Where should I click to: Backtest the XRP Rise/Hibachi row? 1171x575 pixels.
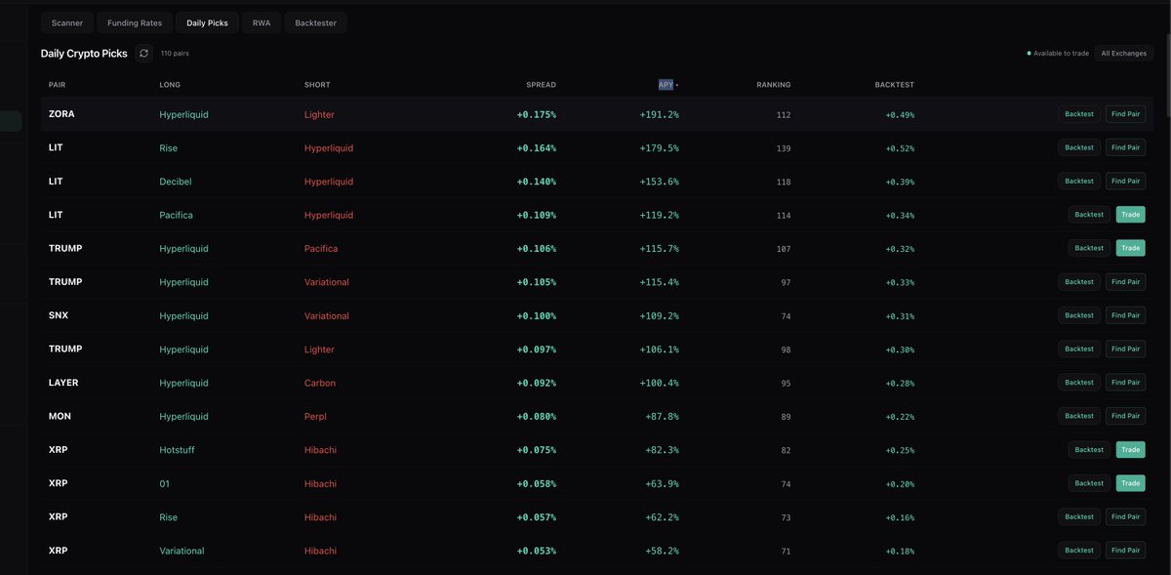tap(1079, 516)
